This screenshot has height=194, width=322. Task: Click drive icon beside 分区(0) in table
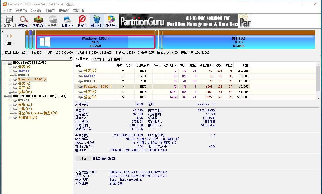[80, 71]
